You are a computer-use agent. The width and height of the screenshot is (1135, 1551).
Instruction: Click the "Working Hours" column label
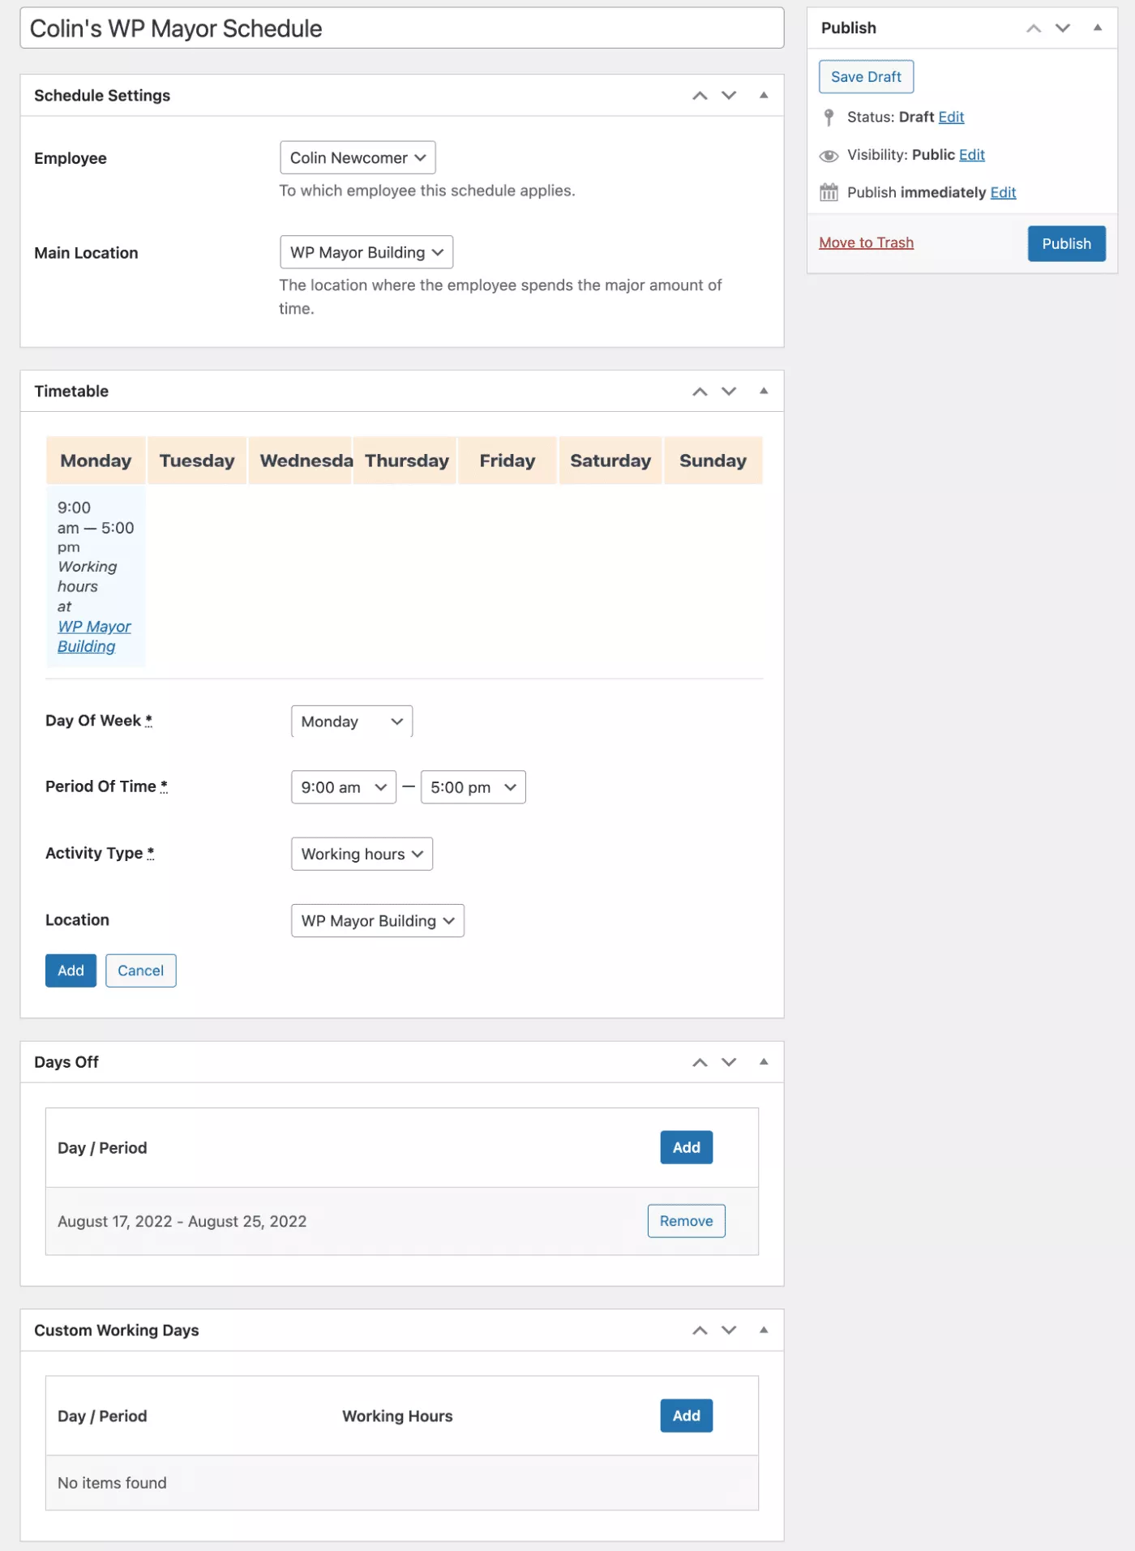pos(397,1416)
